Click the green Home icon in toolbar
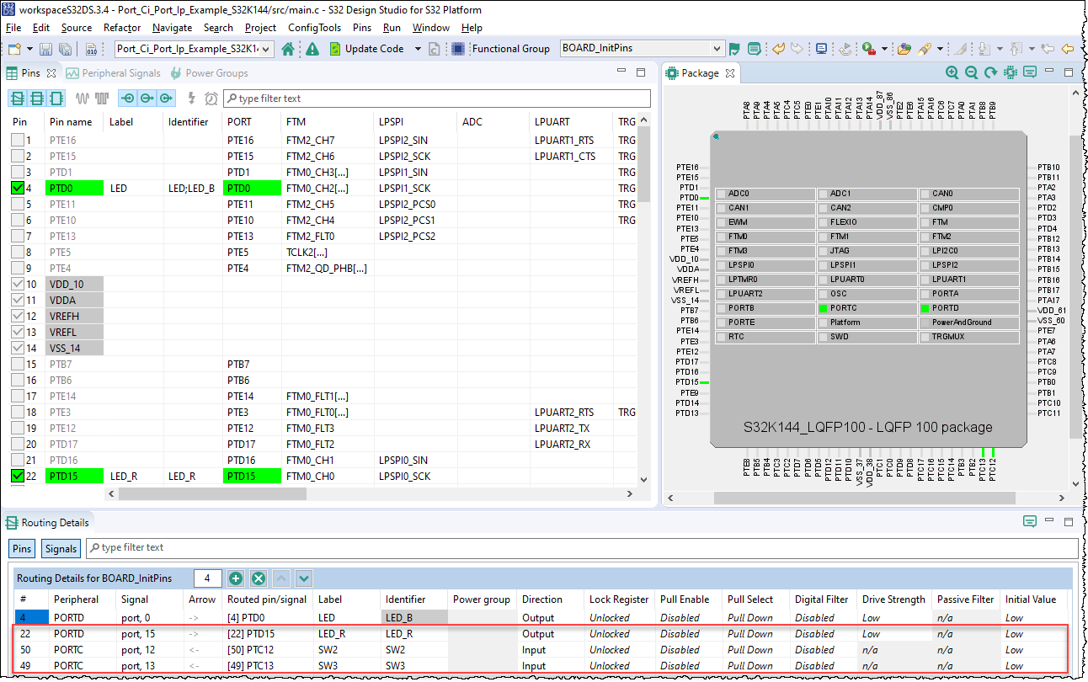 pyautogui.click(x=288, y=49)
